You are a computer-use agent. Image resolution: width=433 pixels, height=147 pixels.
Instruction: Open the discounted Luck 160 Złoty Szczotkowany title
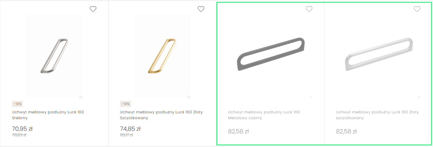[x=161, y=115]
